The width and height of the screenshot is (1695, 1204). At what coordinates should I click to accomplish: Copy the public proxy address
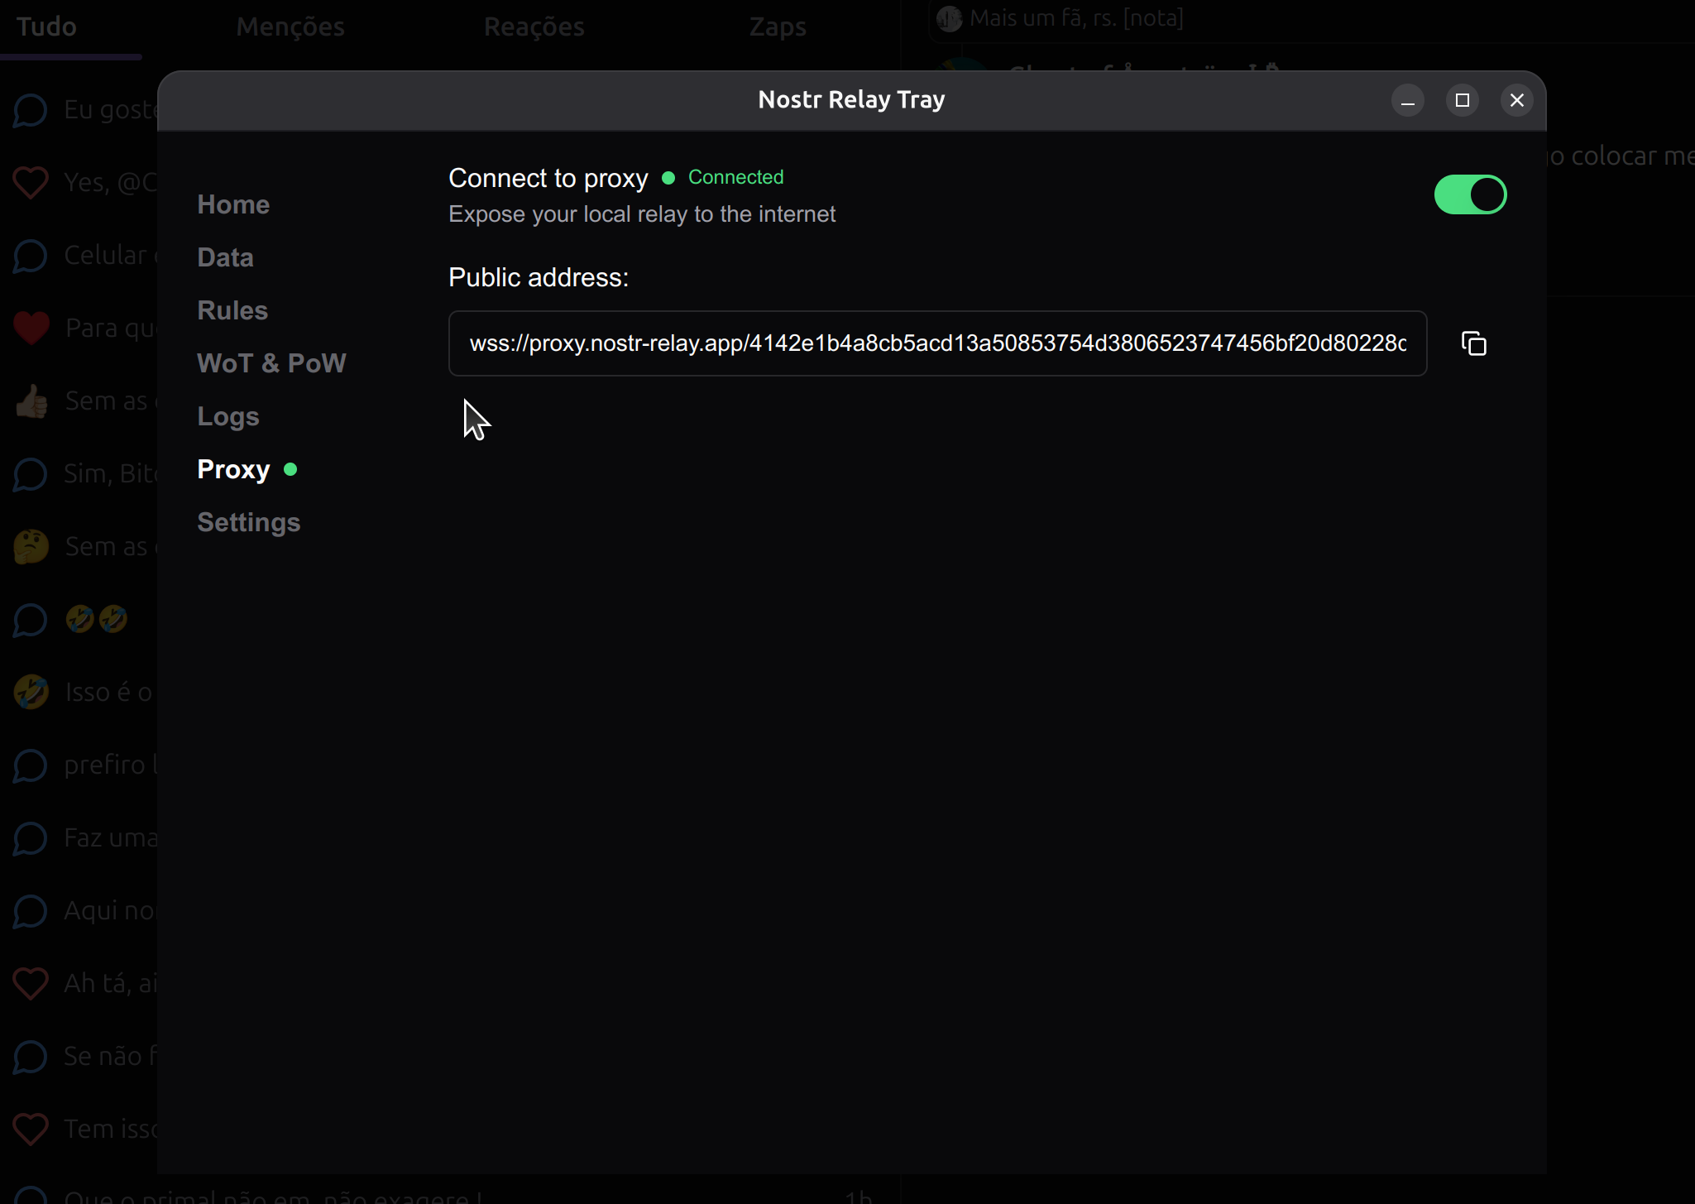1473,343
